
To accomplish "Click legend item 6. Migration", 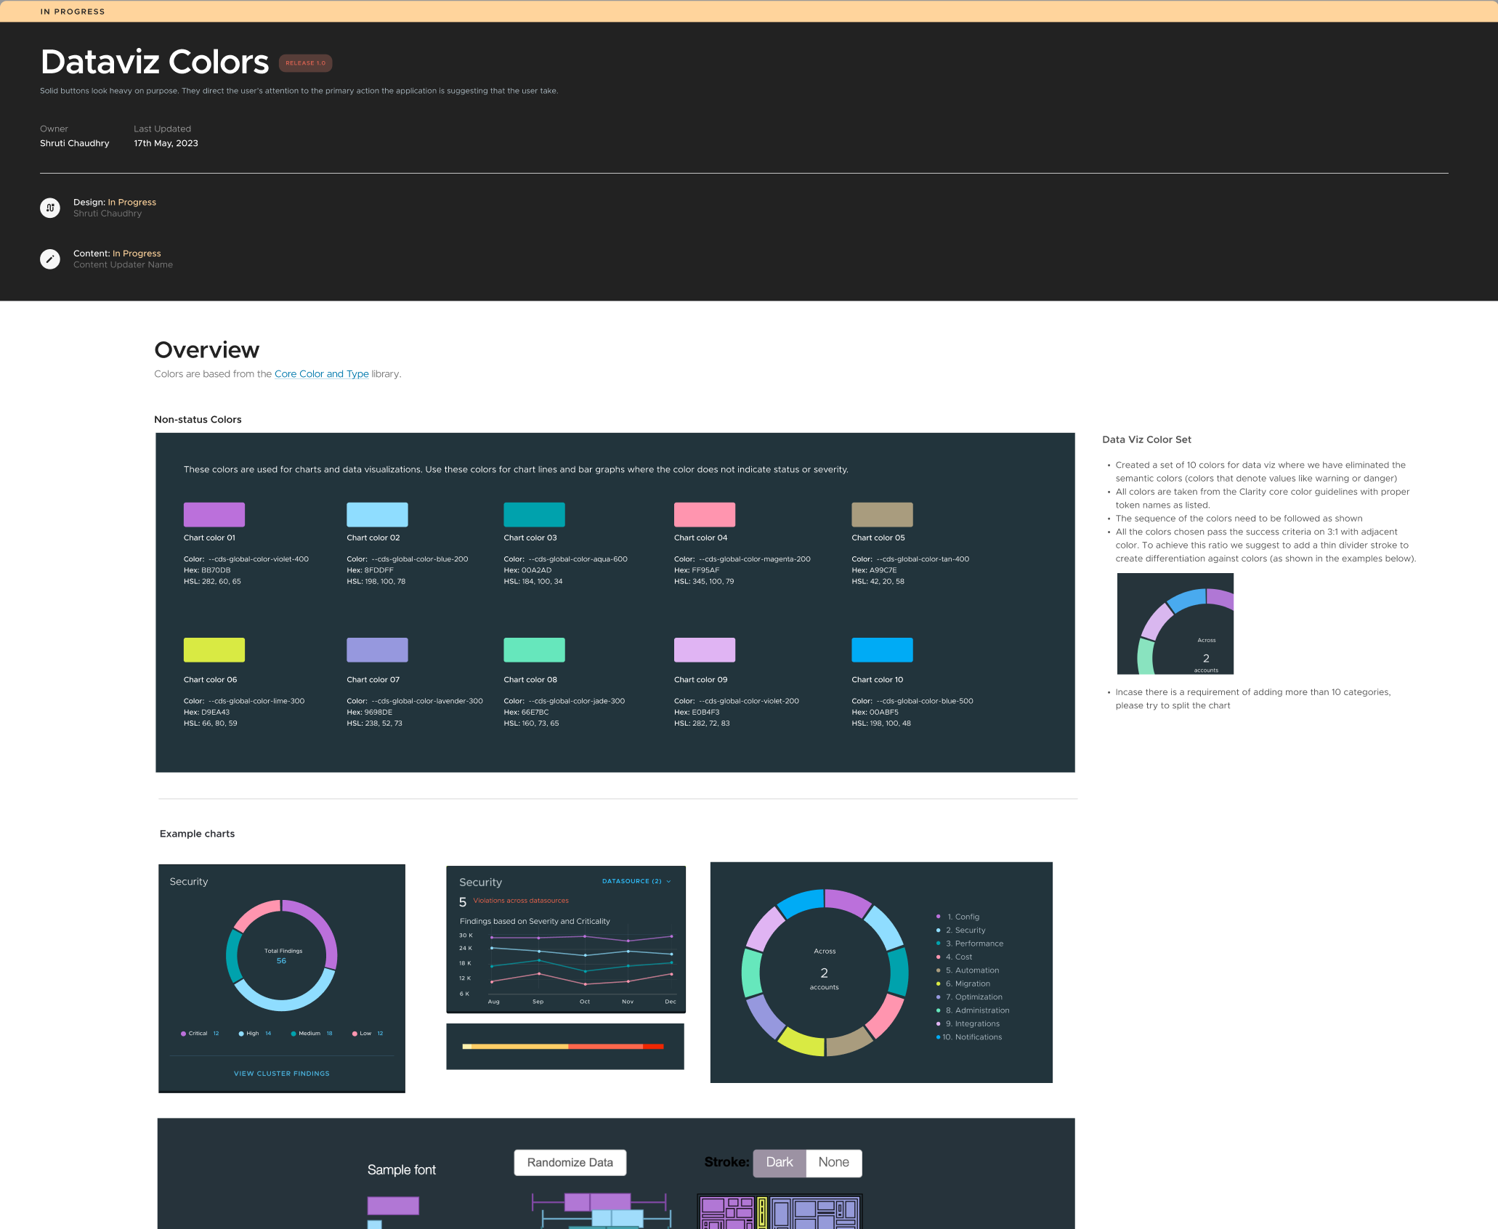I will (963, 983).
